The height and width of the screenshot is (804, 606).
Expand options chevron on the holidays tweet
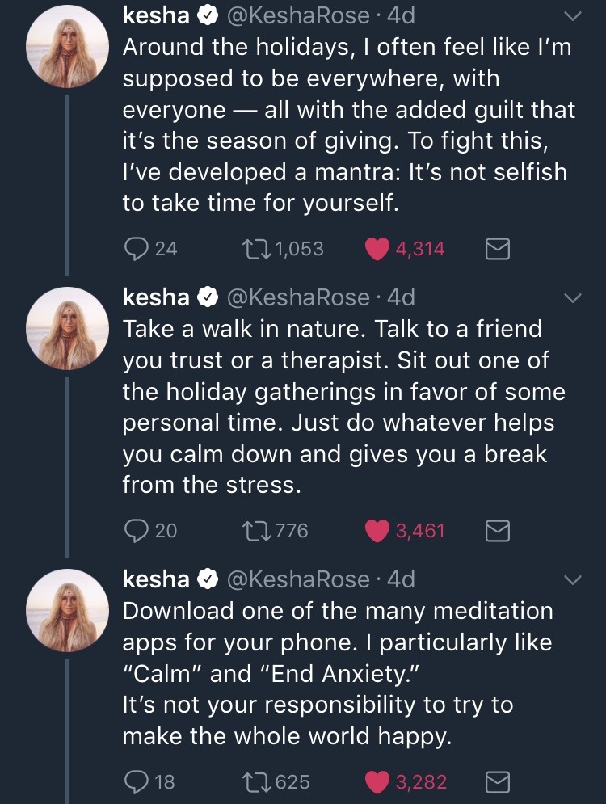coord(571,16)
